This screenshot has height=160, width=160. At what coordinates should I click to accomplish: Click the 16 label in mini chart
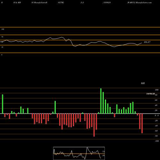click(103, 156)
